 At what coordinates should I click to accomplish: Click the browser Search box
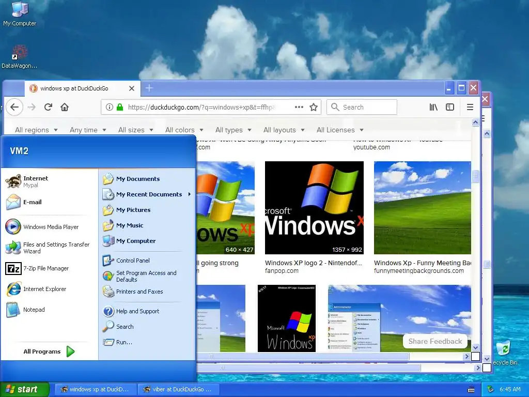click(x=362, y=107)
